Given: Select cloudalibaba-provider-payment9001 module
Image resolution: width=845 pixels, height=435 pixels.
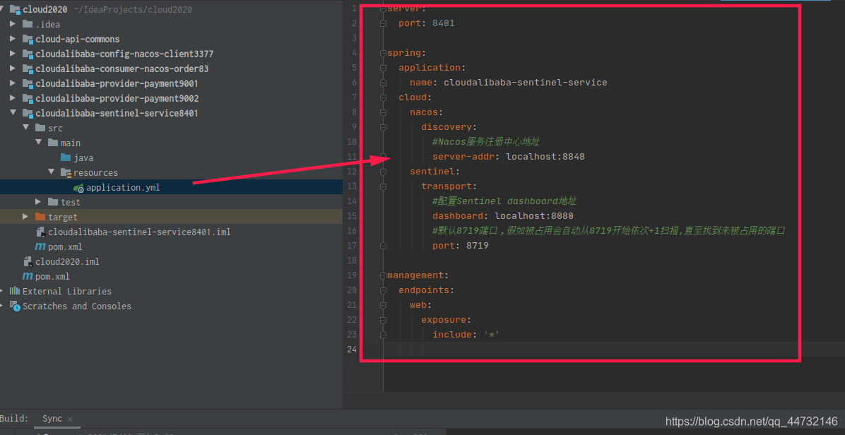Looking at the screenshot, I should [x=117, y=83].
